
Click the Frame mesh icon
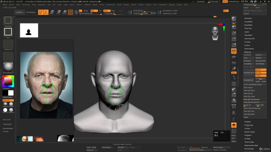234,84
